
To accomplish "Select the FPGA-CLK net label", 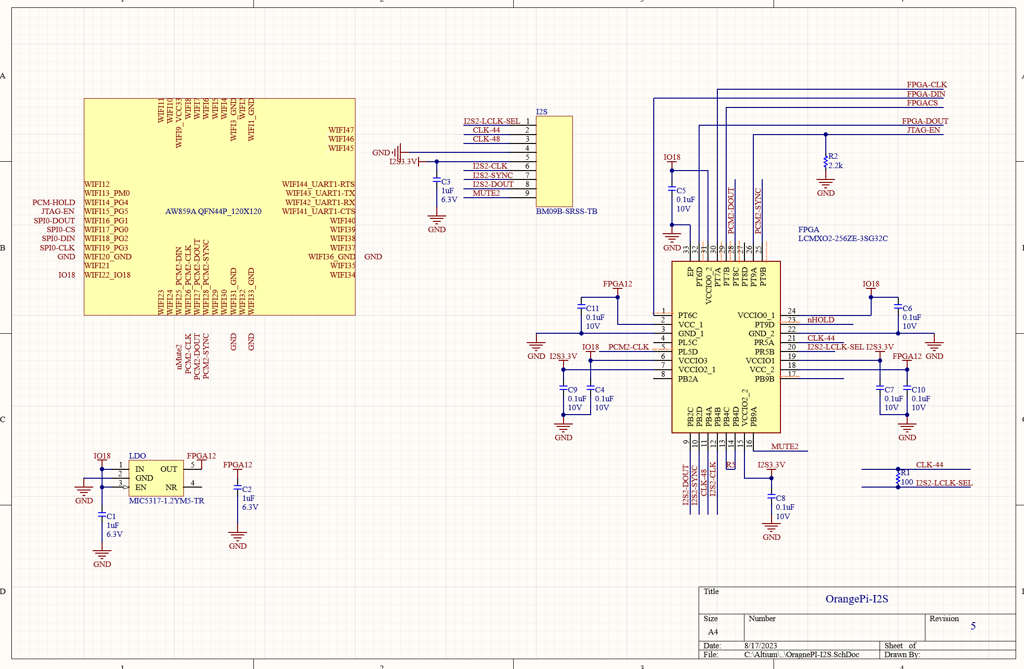I will click(x=926, y=85).
